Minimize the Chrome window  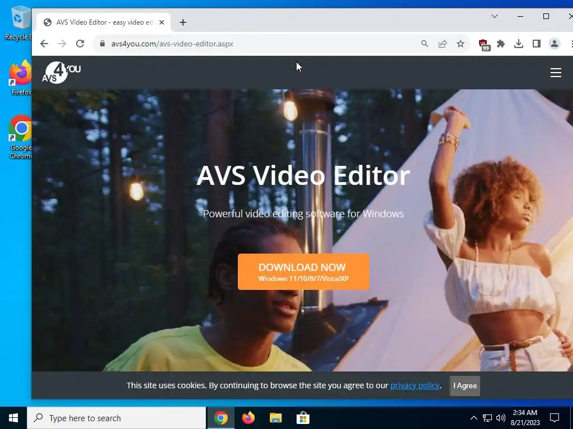[x=520, y=16]
